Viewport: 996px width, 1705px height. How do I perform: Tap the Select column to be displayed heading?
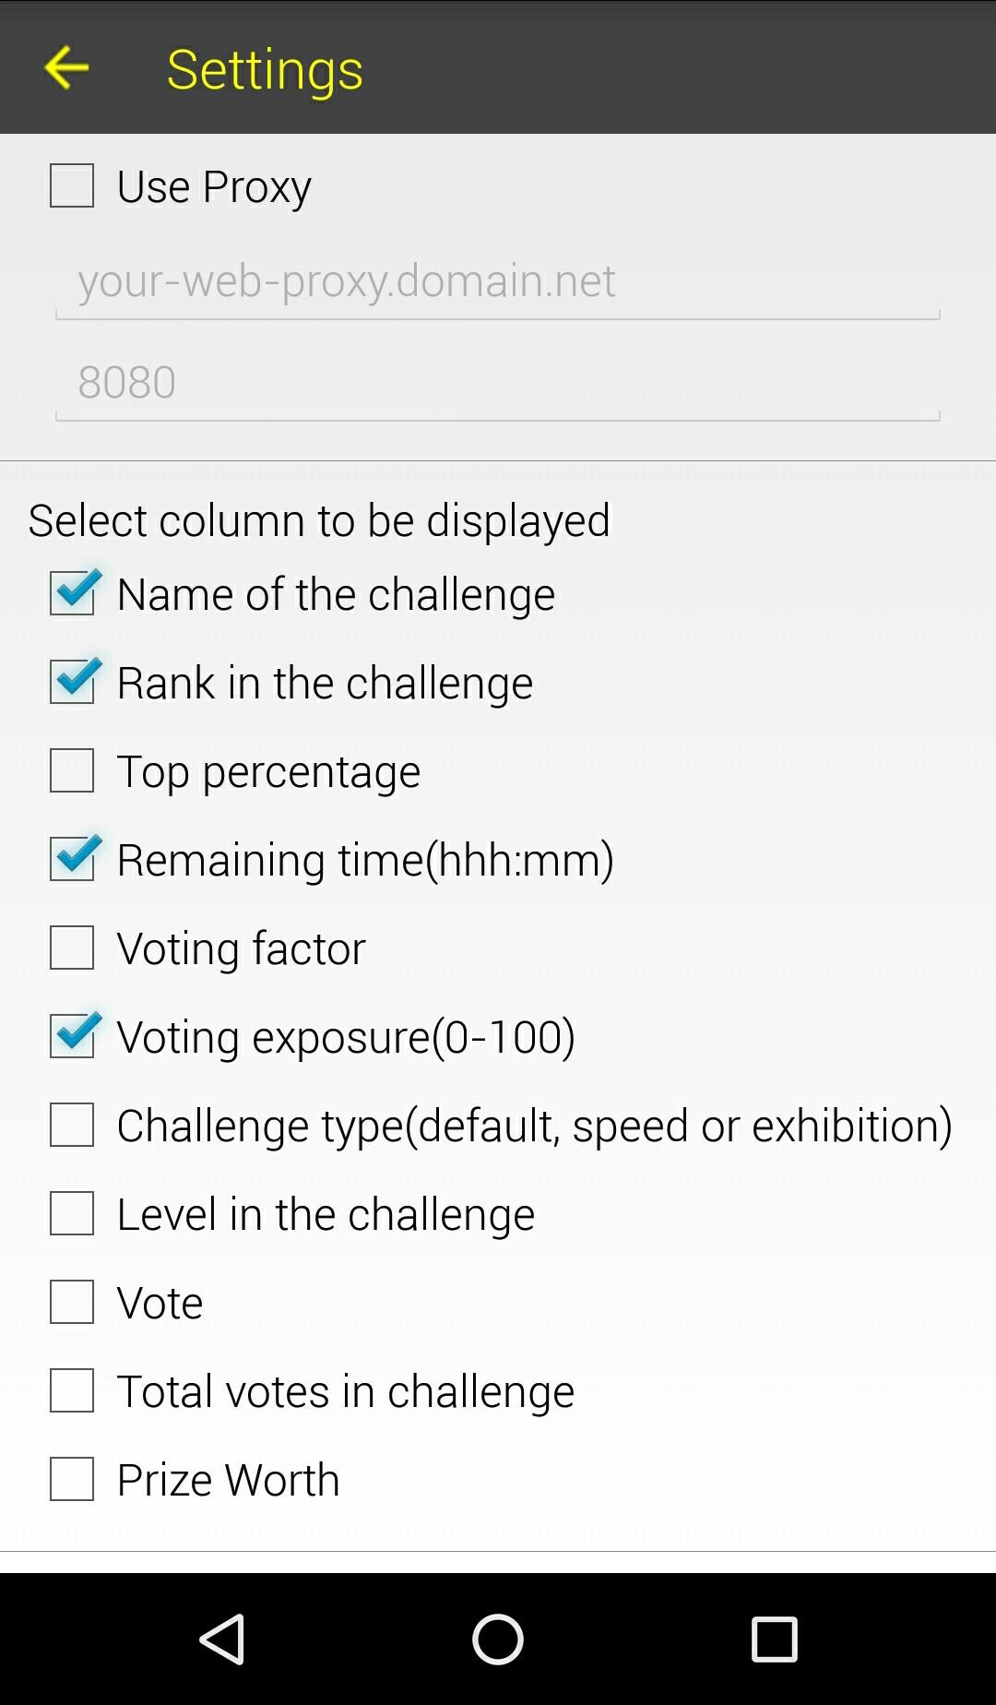319,520
